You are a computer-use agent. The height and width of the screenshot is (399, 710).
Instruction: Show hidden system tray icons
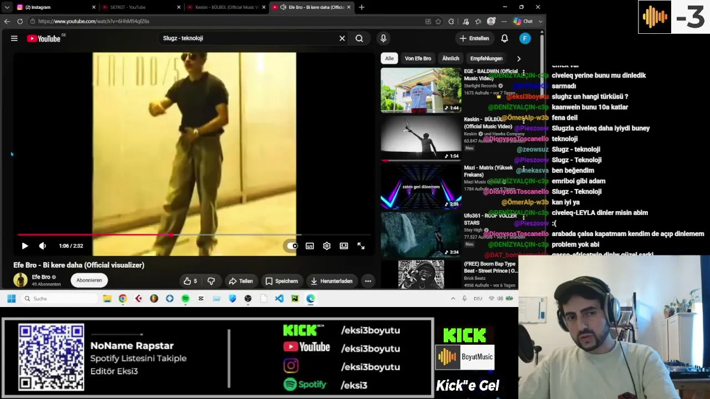[453, 299]
